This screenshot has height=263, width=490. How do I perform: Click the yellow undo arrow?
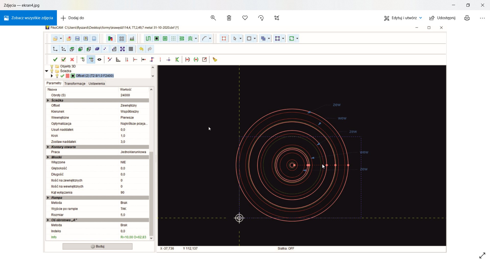point(142,49)
